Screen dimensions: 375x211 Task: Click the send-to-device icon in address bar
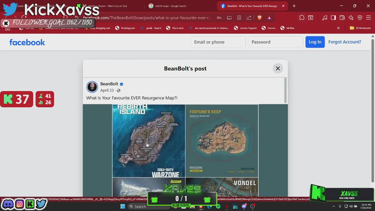pyautogui.click(x=229, y=18)
